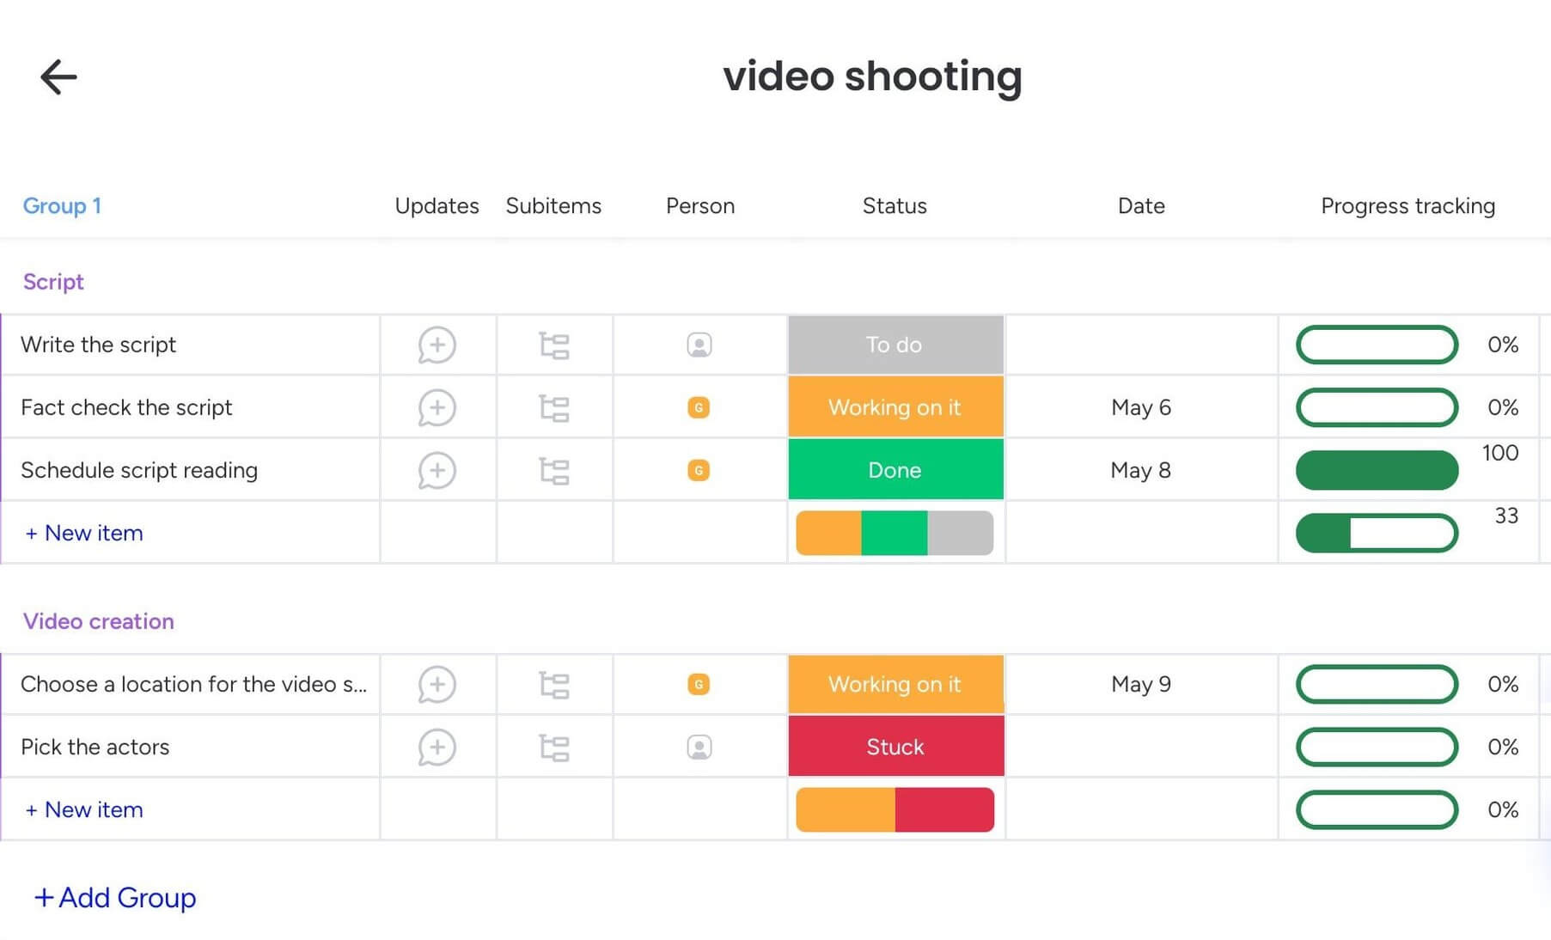Add update to Choose a location item
Image resolution: width=1551 pixels, height=940 pixels.
click(x=437, y=685)
